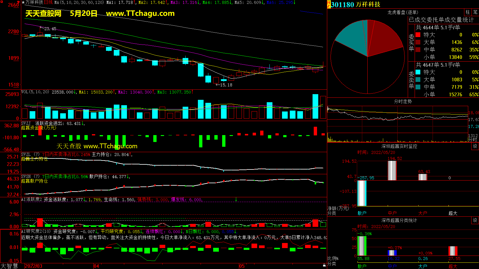Click the 23.45 high price arrow marker

[x=48, y=29]
